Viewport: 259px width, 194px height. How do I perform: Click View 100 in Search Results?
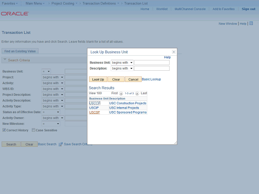(x=96, y=93)
